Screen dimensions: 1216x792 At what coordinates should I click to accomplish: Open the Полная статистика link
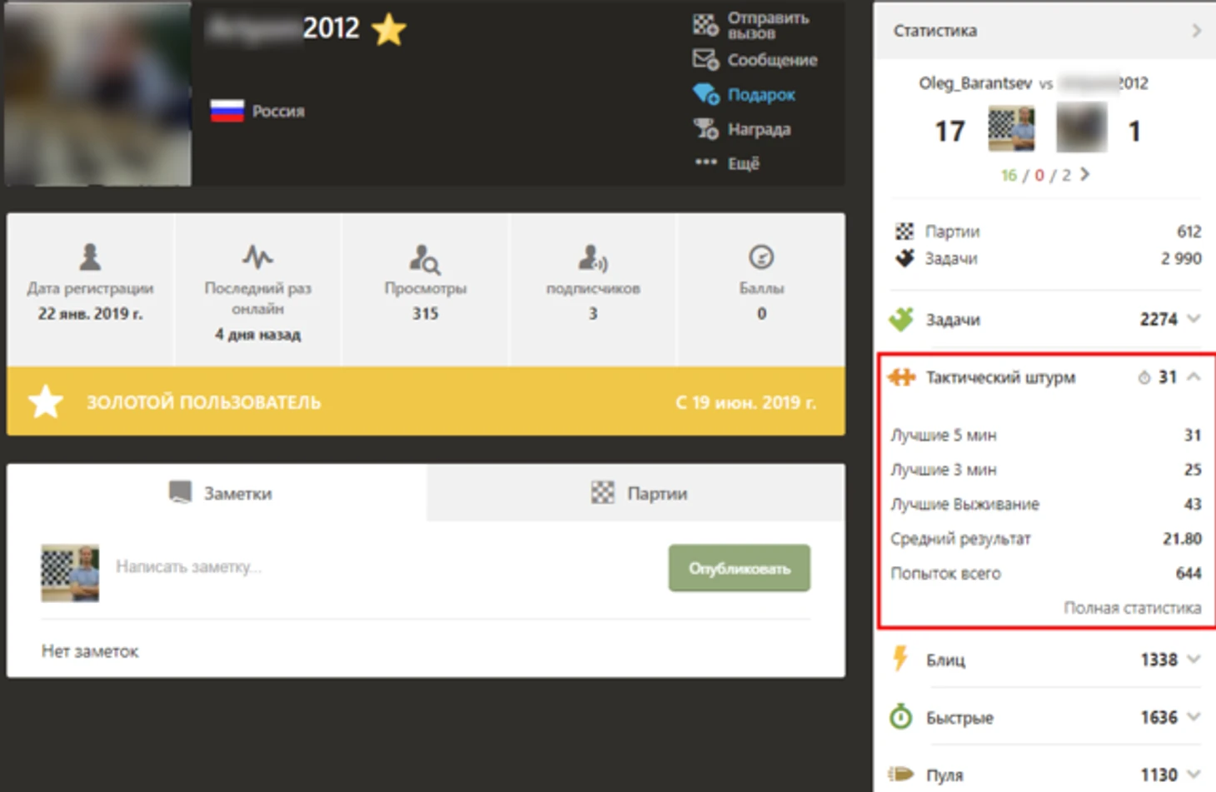click(1132, 608)
